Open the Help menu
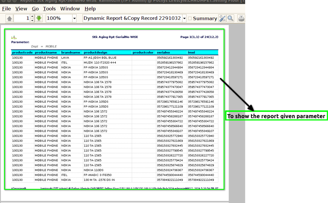This screenshot has width=328, height=203. (90, 9)
